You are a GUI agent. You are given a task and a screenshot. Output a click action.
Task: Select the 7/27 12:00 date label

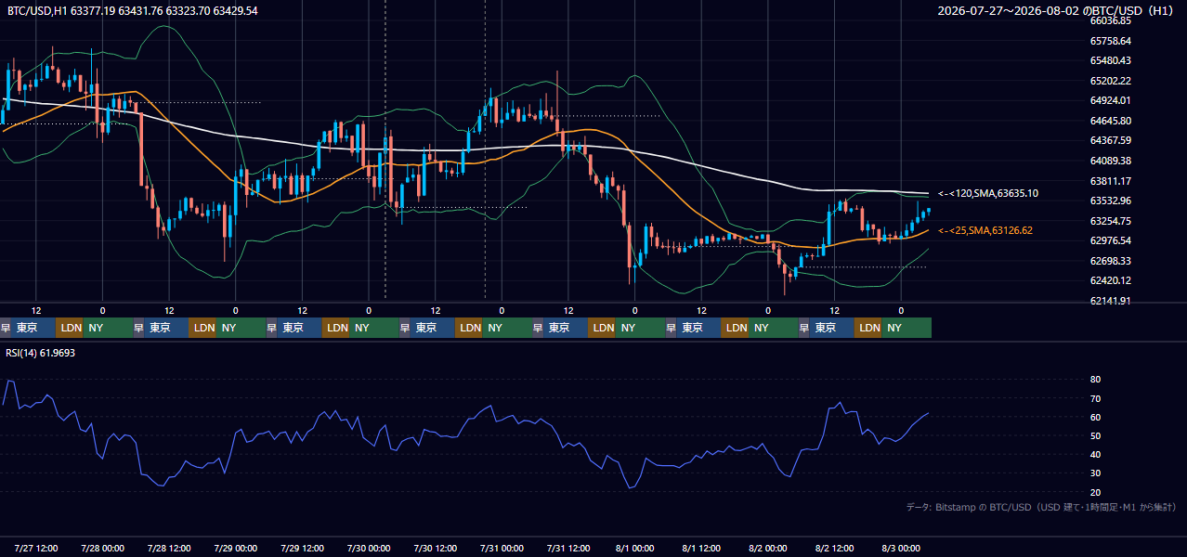(x=36, y=548)
